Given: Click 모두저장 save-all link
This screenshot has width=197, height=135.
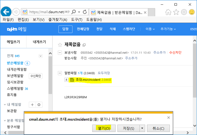Looking at the screenshot, I should [x=104, y=73].
